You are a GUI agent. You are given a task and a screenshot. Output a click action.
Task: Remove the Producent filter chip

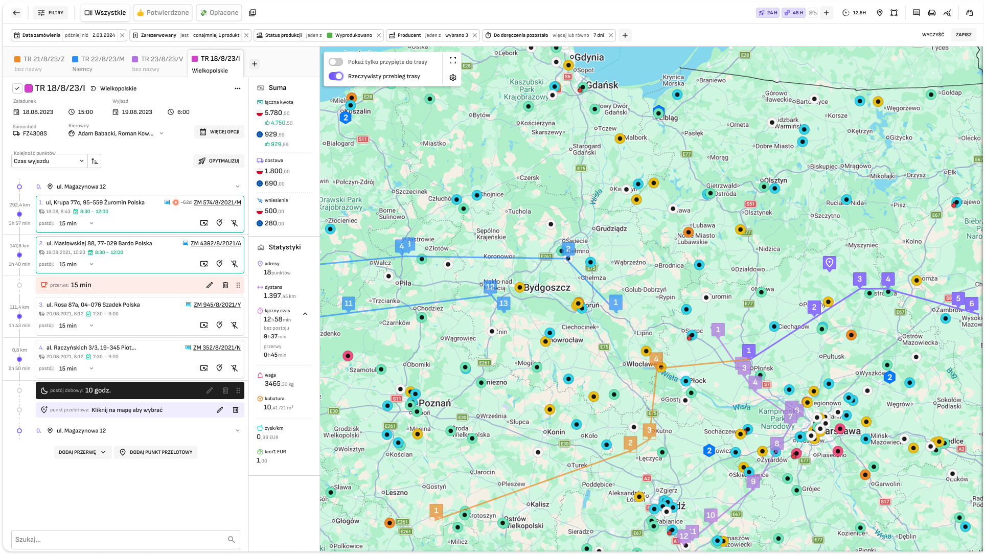click(475, 35)
